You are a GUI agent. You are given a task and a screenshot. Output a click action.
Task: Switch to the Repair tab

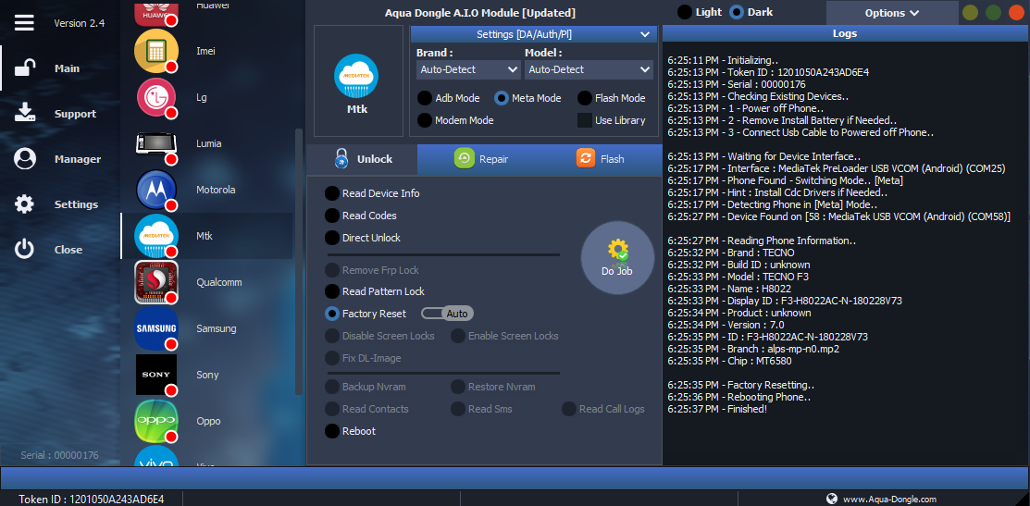pos(481,159)
